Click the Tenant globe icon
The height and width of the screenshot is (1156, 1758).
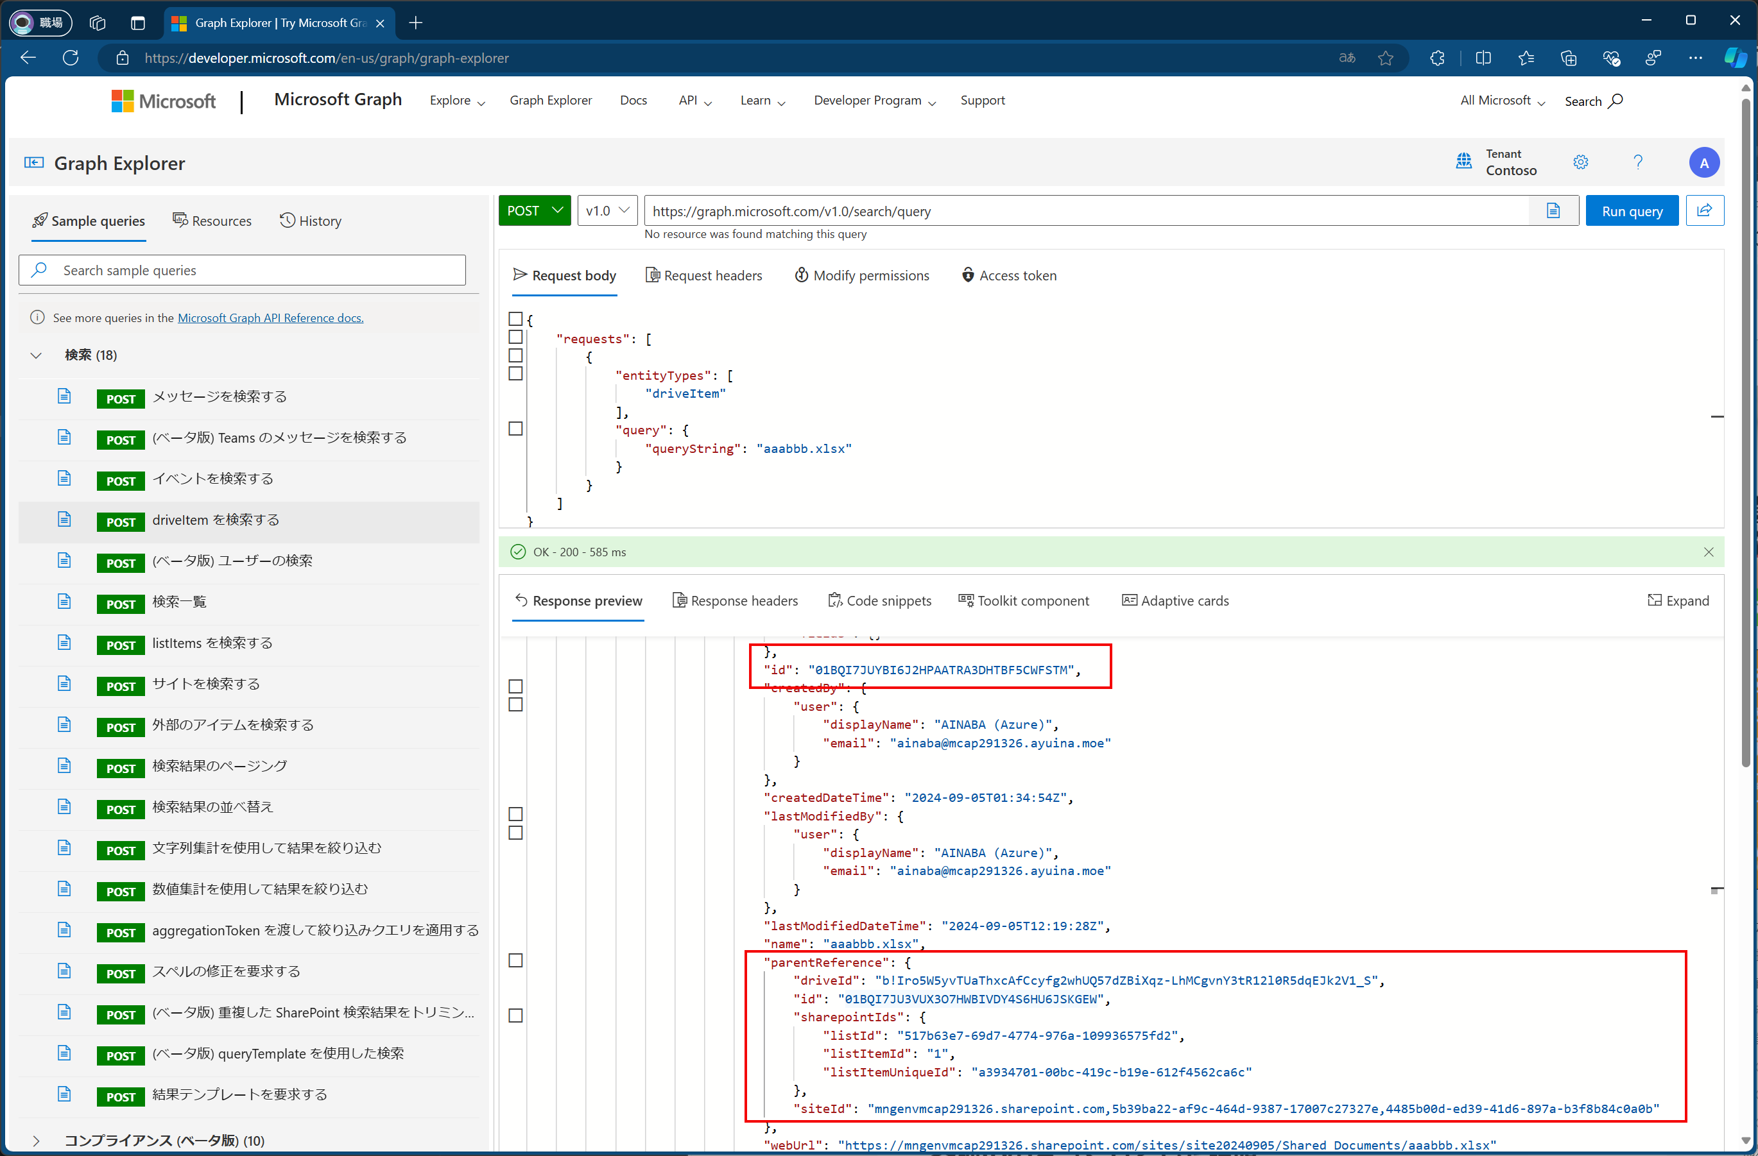tap(1464, 162)
